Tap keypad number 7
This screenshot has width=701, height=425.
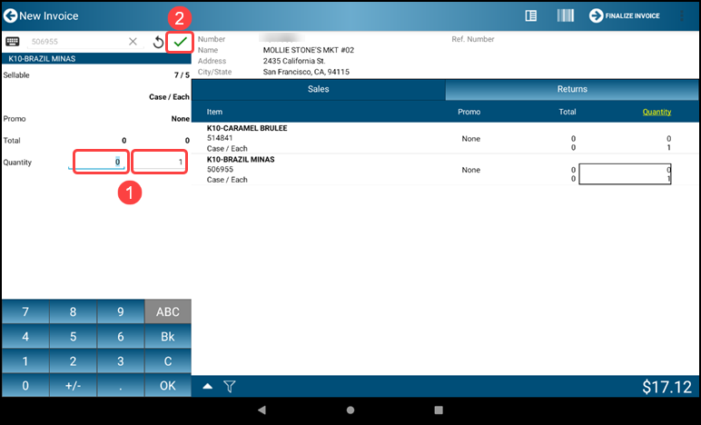pos(25,311)
